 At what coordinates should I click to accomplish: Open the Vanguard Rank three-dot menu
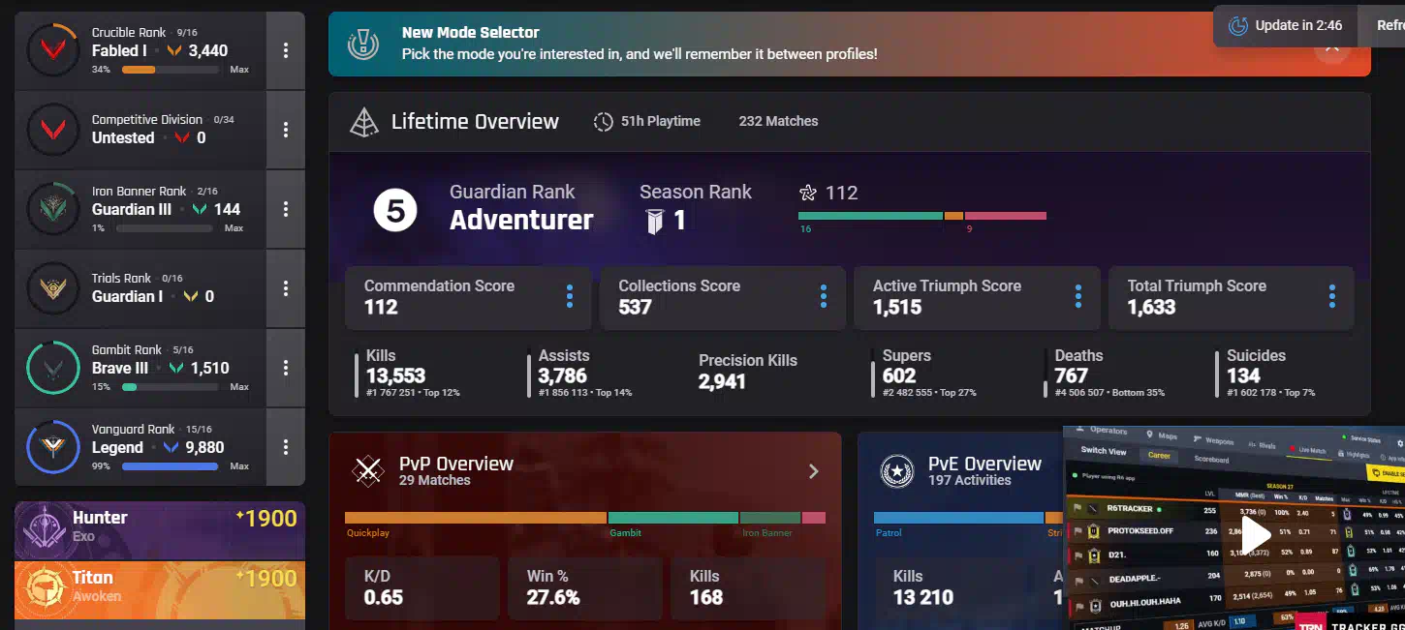tap(286, 447)
